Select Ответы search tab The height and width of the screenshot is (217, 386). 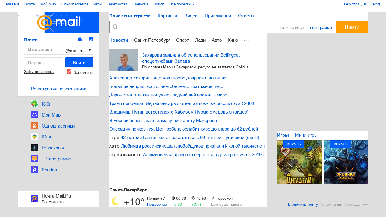click(x=246, y=16)
